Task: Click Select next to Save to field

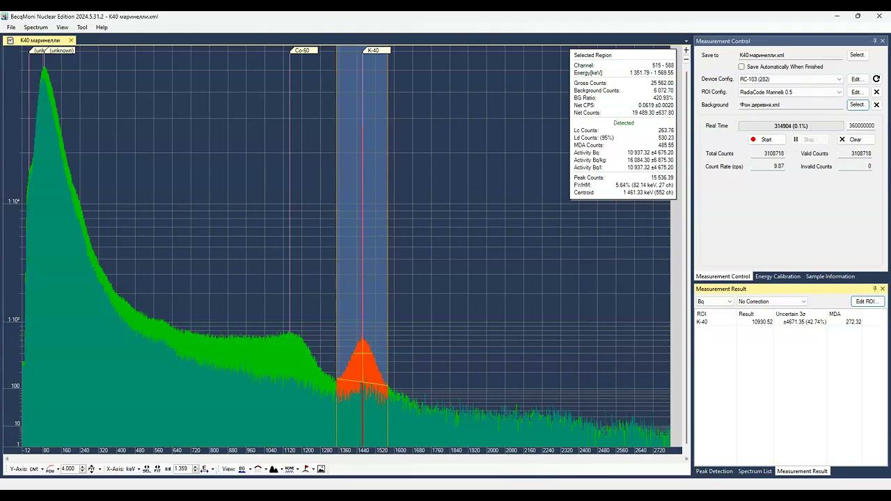Action: [858, 55]
